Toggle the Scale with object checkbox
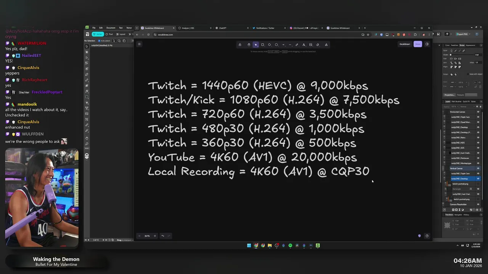Image resolution: width=488 pixels, height=274 pixels. (x=468, y=74)
